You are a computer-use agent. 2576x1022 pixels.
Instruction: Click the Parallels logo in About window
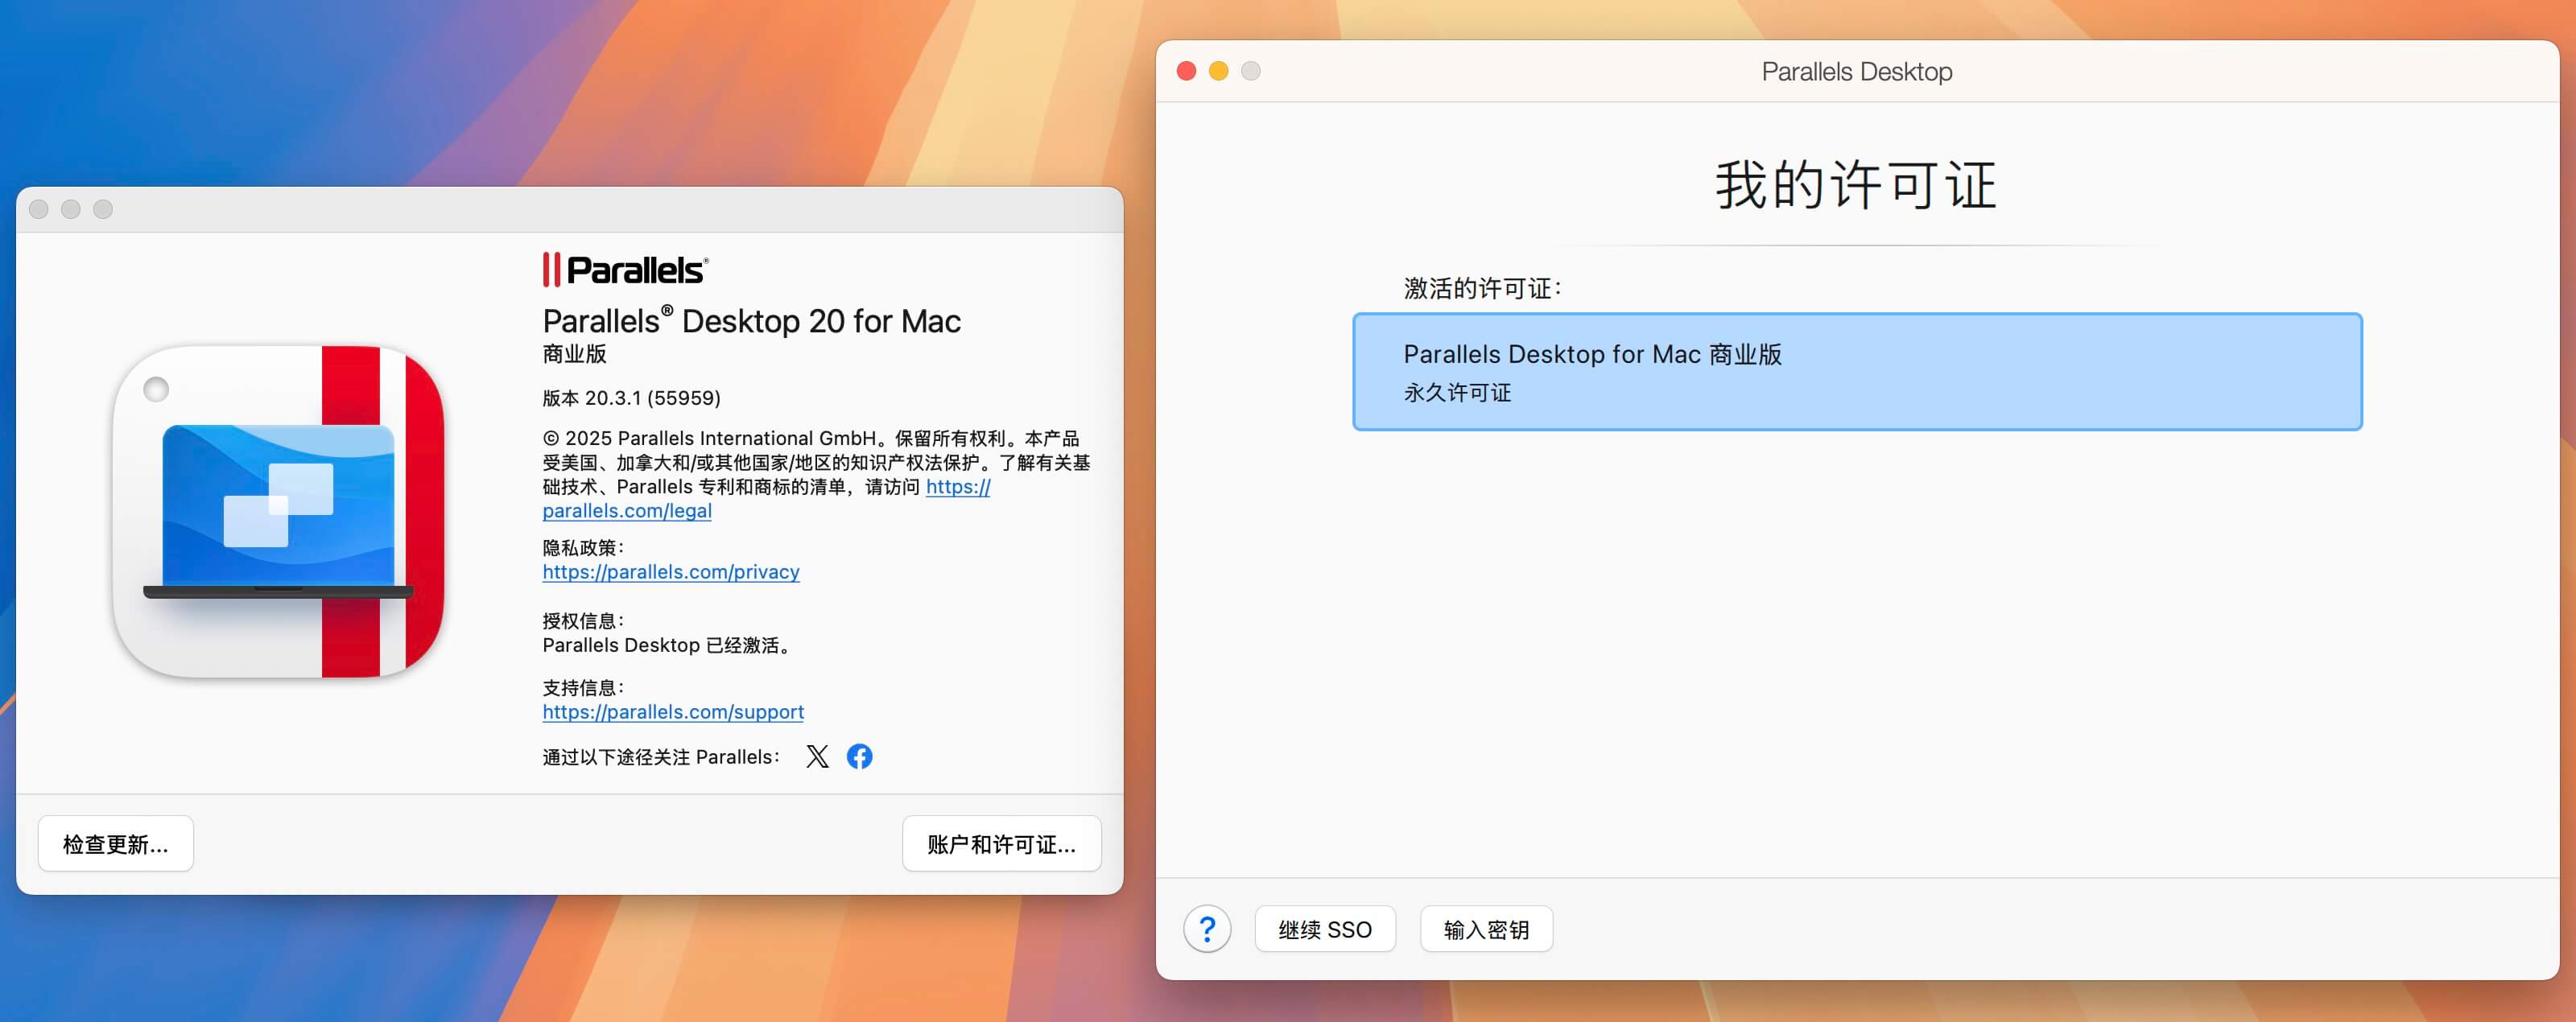(x=626, y=270)
